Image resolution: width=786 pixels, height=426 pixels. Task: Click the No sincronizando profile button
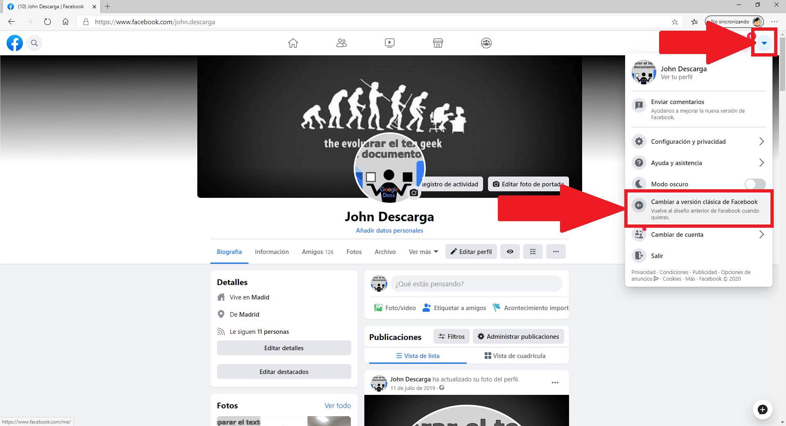[734, 22]
